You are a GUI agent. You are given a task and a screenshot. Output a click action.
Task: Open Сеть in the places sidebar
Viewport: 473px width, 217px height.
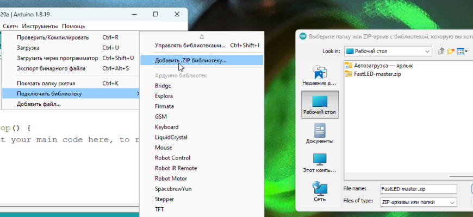coord(320,192)
